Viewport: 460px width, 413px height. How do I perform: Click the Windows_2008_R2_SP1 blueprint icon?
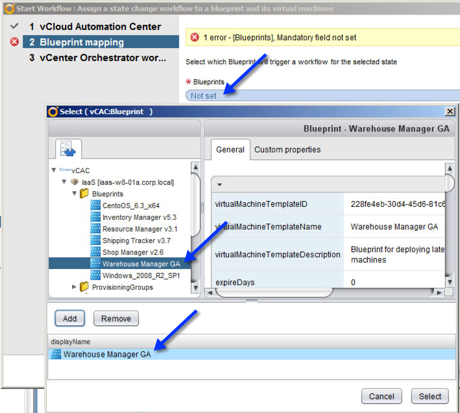point(95,276)
